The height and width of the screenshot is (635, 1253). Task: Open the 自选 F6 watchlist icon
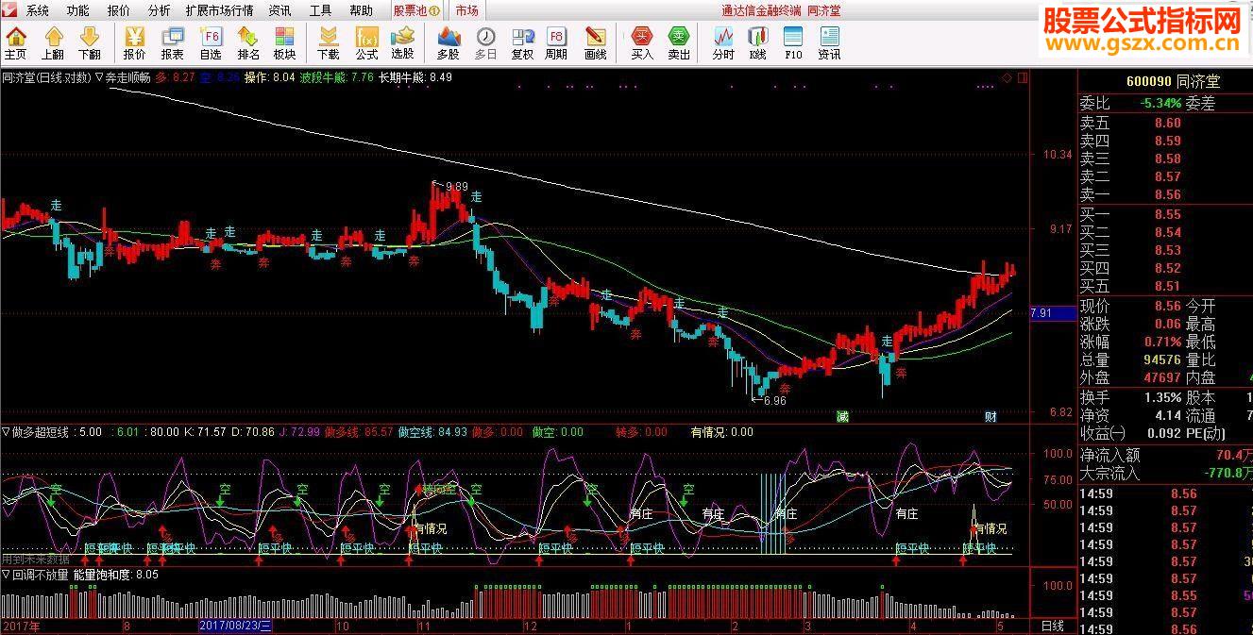(x=211, y=43)
